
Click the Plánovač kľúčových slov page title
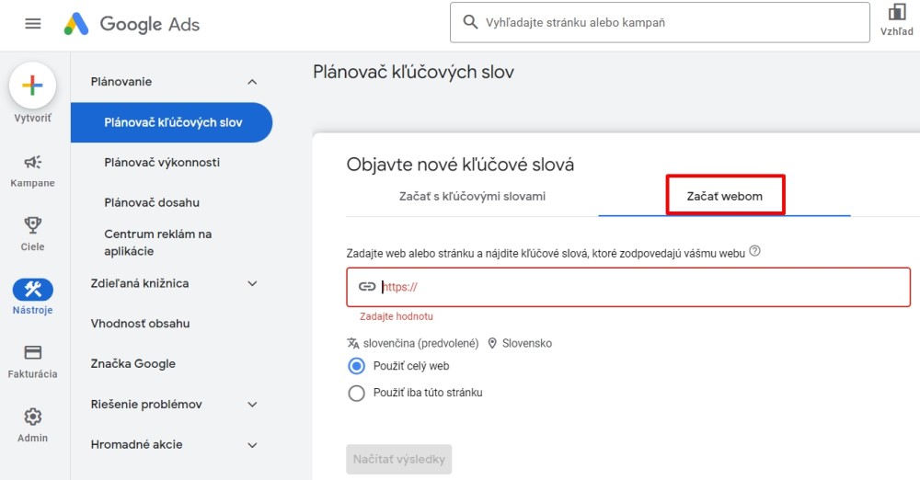(x=414, y=72)
